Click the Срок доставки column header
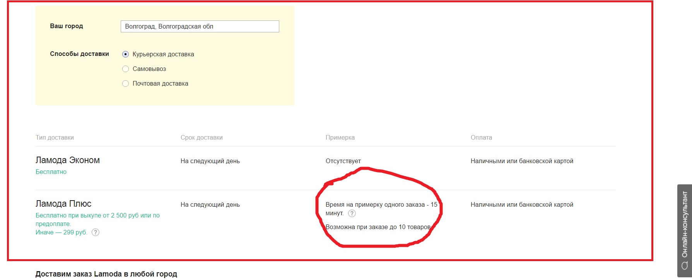 tap(202, 138)
